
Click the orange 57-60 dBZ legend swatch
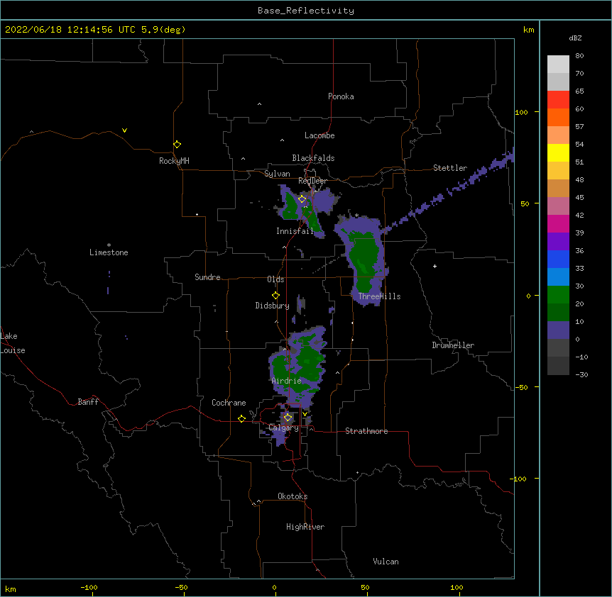pos(558,117)
